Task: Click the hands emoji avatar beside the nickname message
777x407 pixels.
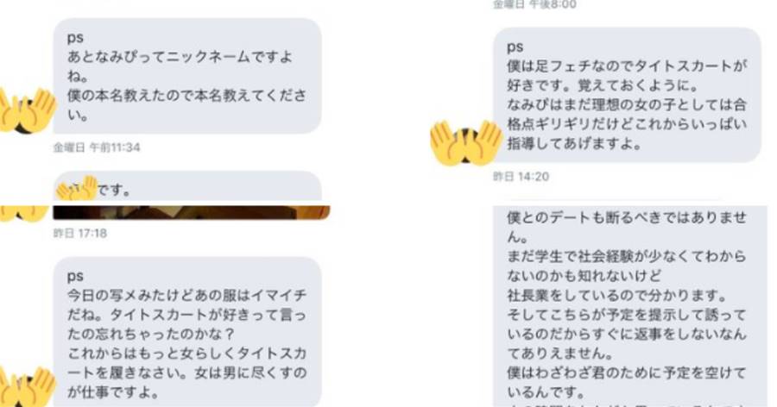Action: 28,111
